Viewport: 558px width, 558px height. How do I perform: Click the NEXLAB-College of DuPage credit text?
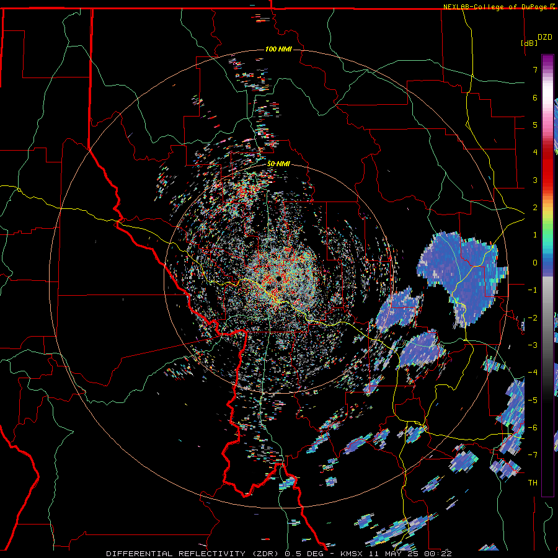(496, 7)
